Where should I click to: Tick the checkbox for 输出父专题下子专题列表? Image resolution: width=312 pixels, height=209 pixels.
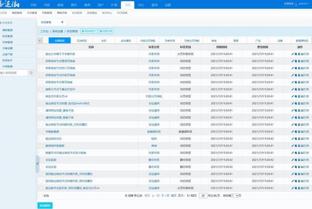(x=41, y=54)
